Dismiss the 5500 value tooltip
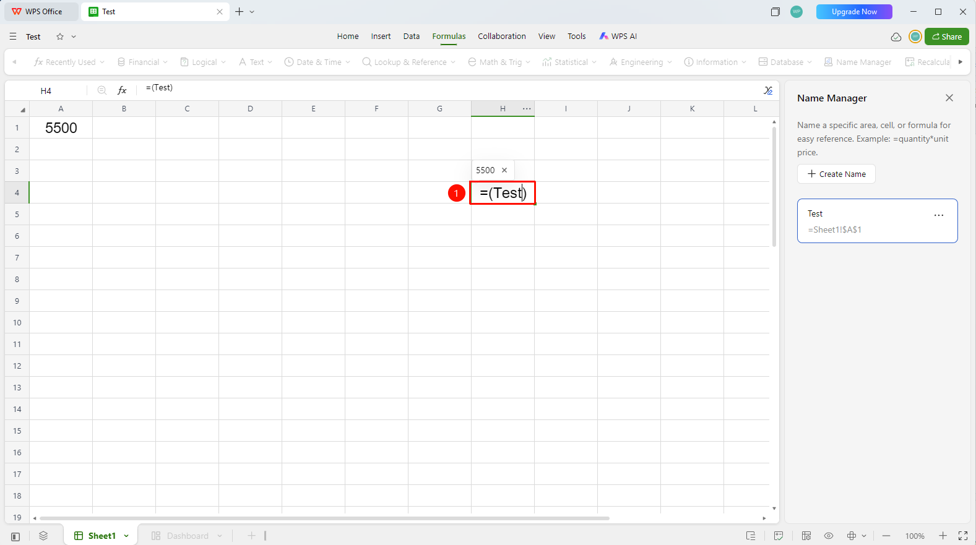Image resolution: width=976 pixels, height=545 pixels. click(504, 170)
